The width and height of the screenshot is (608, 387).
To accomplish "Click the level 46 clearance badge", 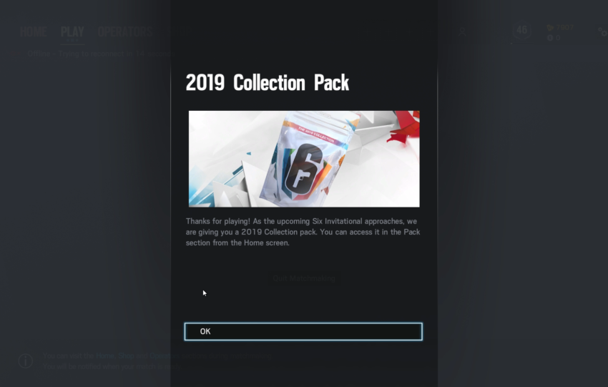I will (521, 31).
